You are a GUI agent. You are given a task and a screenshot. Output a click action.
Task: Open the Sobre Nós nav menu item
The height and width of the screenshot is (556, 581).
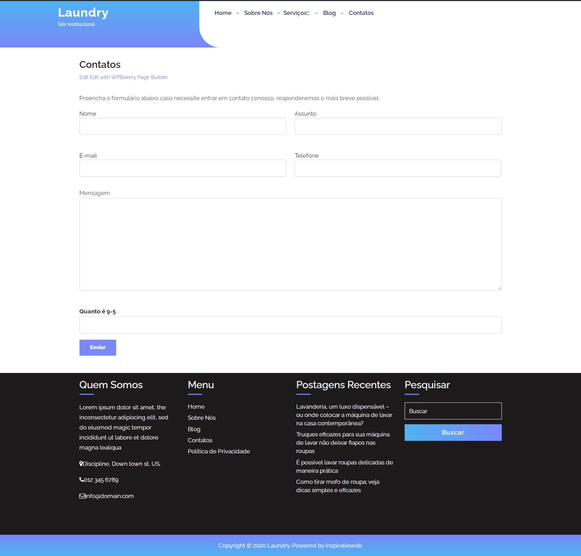tap(258, 13)
